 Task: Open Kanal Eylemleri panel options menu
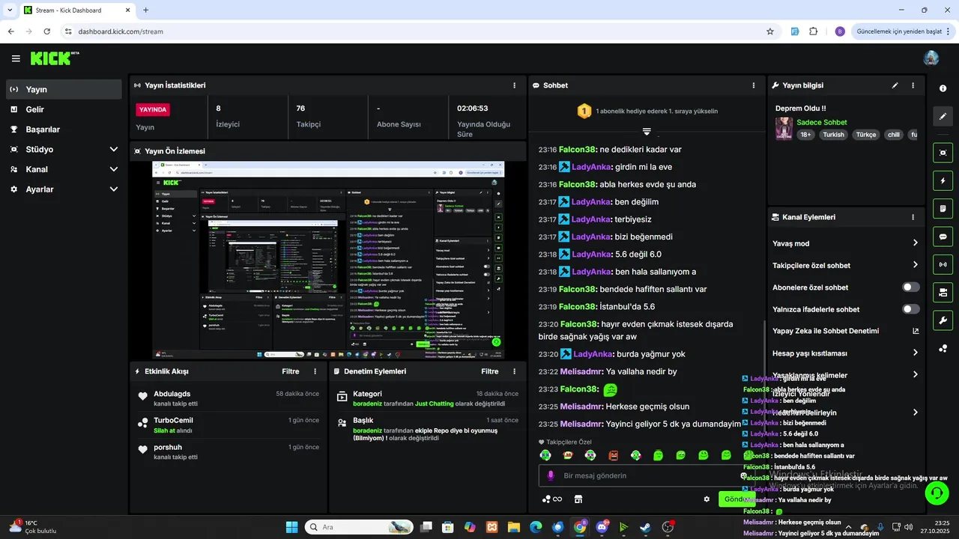[x=913, y=217]
